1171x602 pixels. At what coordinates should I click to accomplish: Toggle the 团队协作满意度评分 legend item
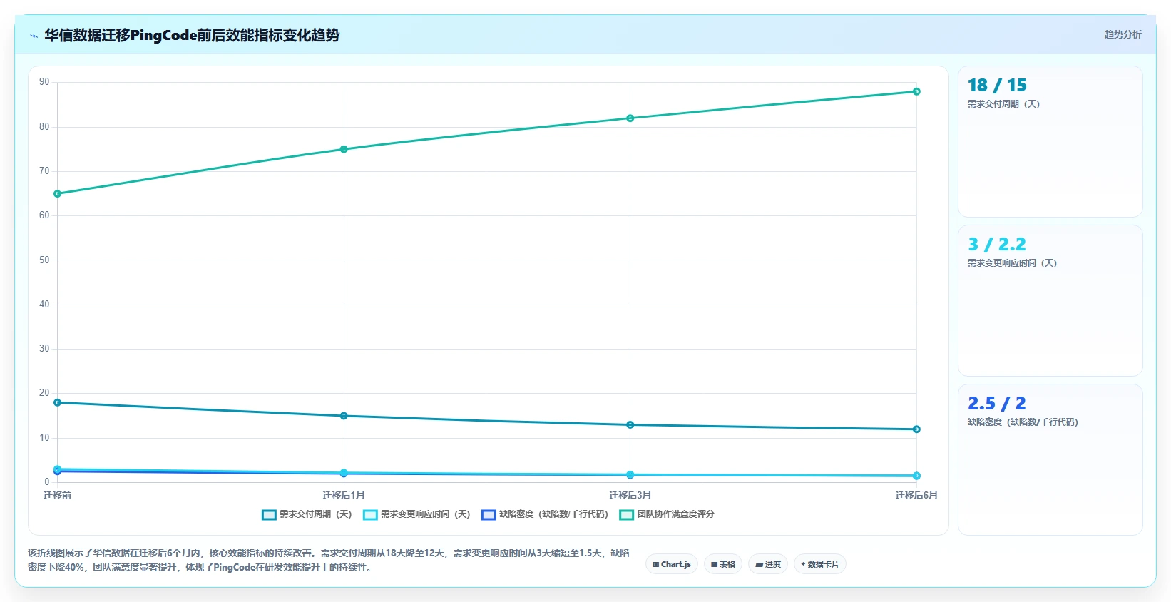point(668,514)
